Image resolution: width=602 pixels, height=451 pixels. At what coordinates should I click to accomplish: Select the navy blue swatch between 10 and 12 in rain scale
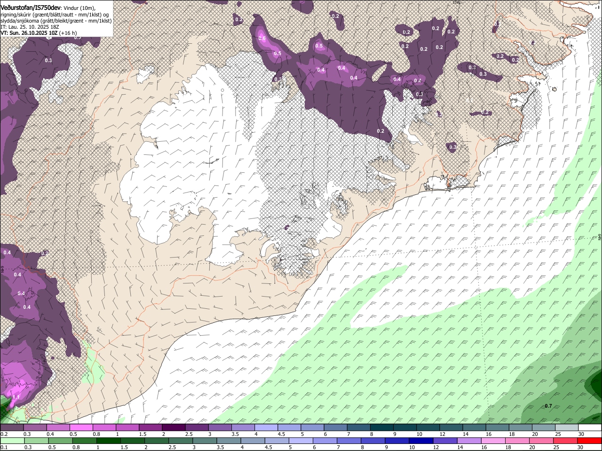pos(421,441)
